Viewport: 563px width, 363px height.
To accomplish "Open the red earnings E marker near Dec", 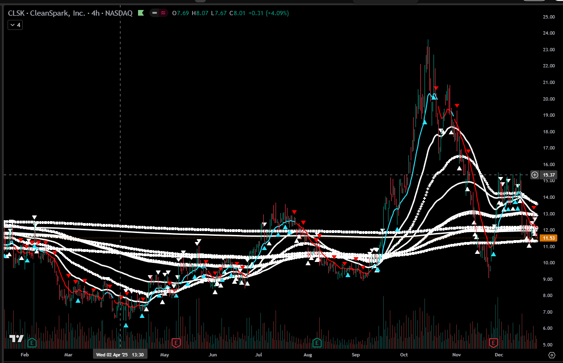I will (x=493, y=343).
